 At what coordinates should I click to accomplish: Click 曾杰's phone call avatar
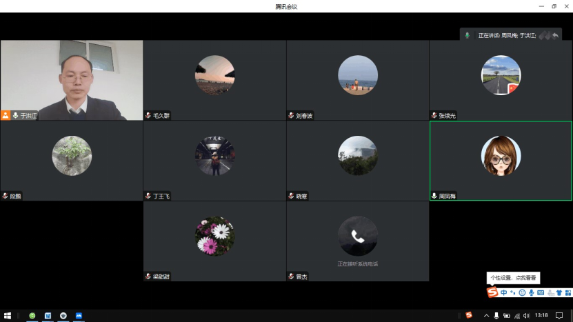tap(357, 236)
